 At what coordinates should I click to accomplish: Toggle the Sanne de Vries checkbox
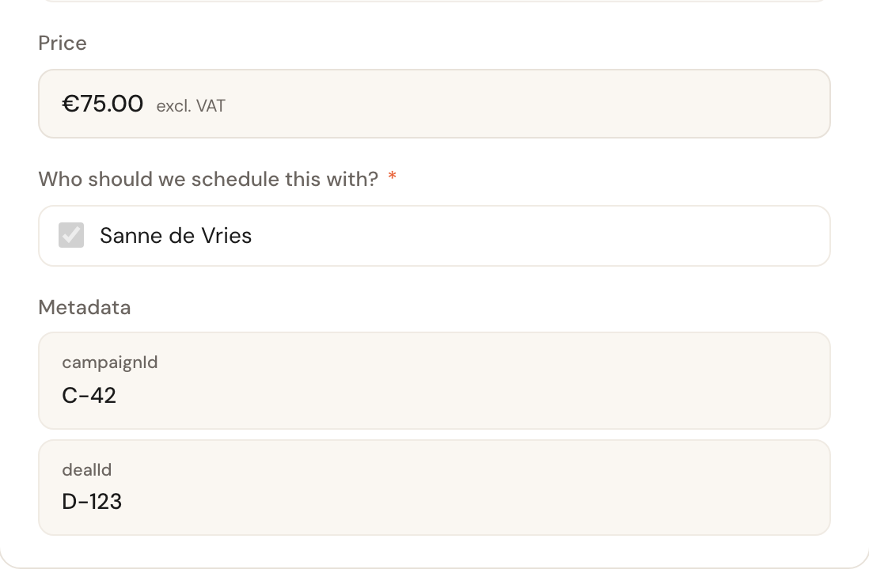point(71,236)
